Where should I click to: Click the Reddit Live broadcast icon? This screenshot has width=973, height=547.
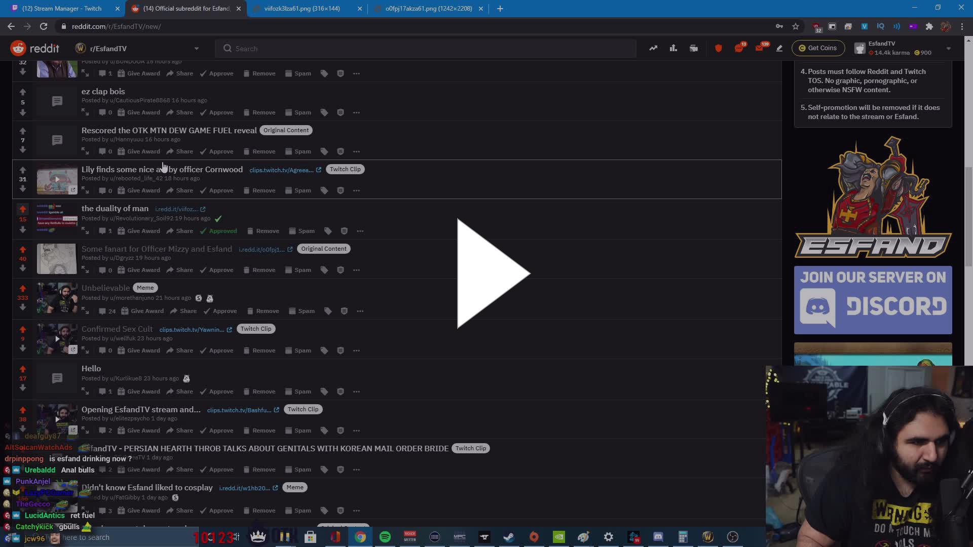tap(694, 48)
